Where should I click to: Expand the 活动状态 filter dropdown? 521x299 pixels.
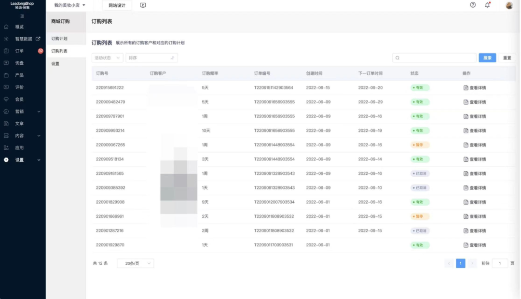107,58
